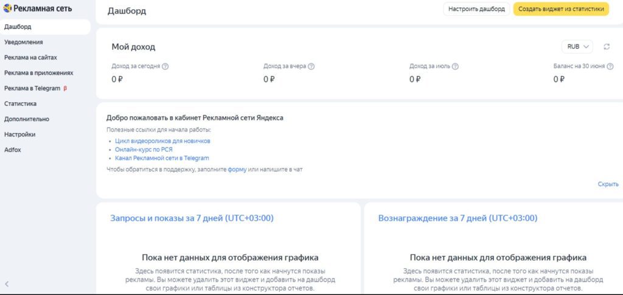Click Создать виджет из статистики button
Image resolution: width=623 pixels, height=295 pixels.
[561, 9]
